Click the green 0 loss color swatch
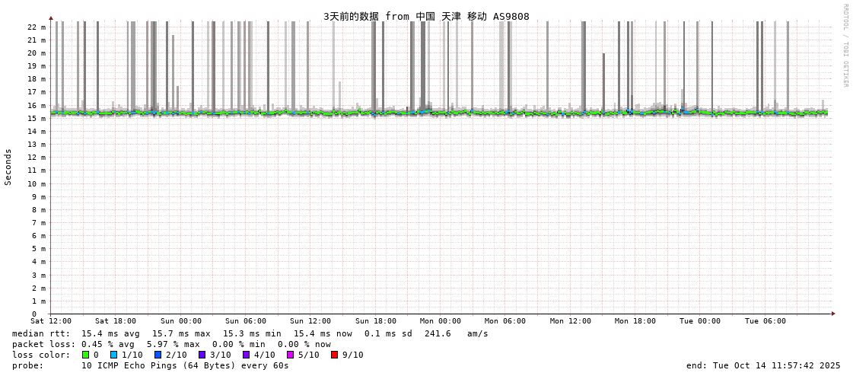The width and height of the screenshot is (853, 376). pyautogui.click(x=86, y=355)
